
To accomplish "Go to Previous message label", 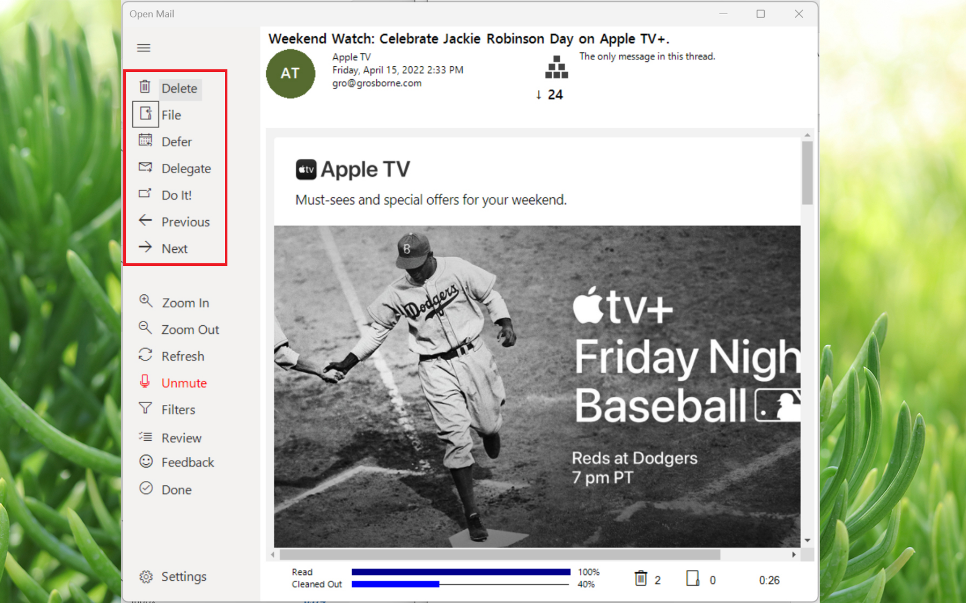I will click(x=186, y=222).
